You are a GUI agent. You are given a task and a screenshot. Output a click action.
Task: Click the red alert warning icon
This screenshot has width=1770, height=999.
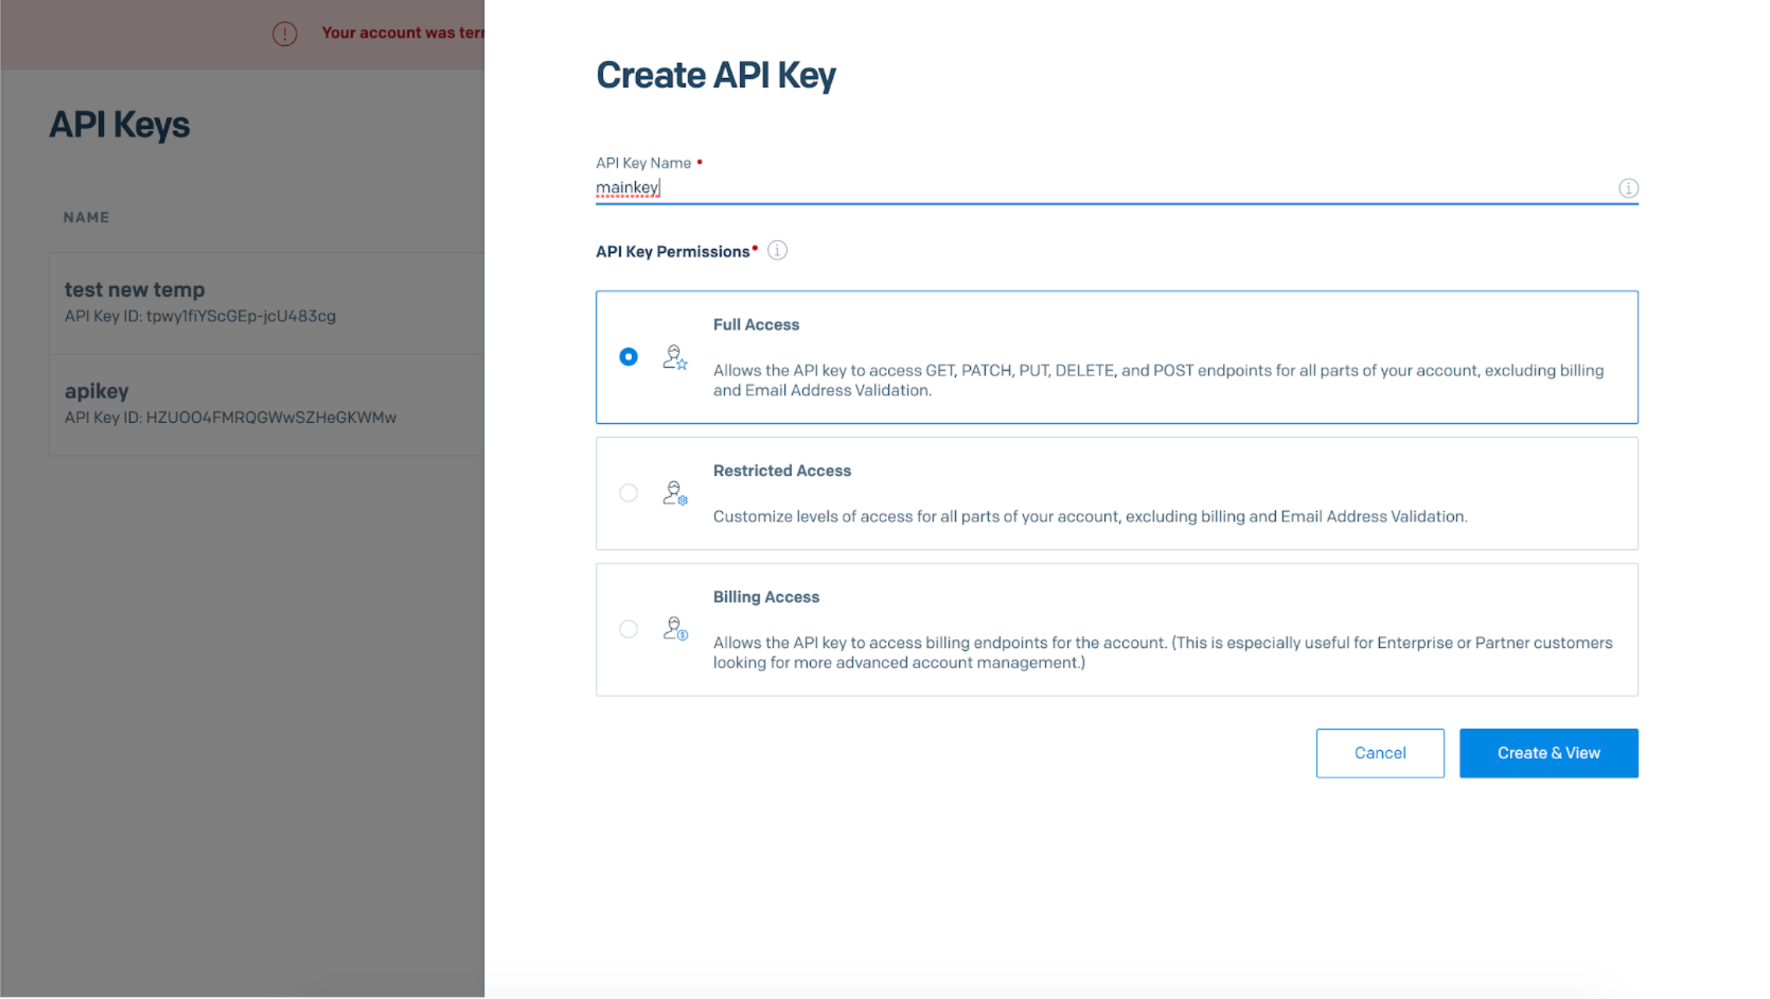coord(285,34)
